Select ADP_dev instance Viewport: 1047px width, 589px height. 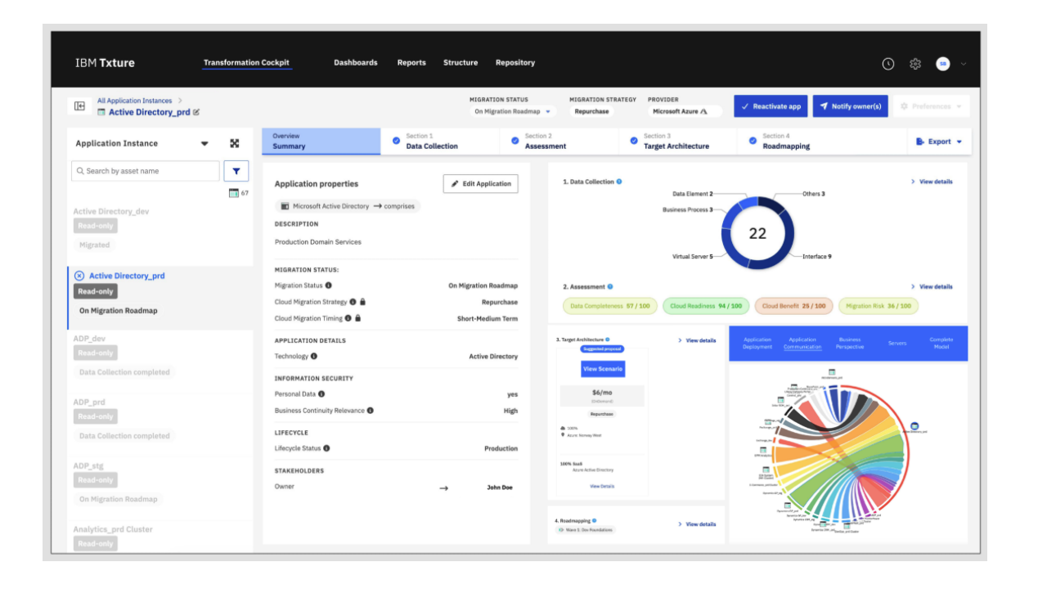tap(89, 338)
